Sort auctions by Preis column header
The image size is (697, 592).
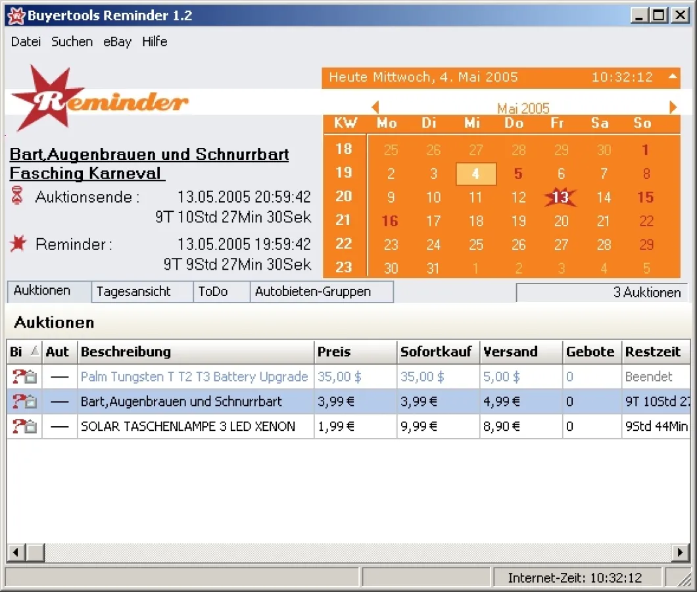[x=334, y=352]
